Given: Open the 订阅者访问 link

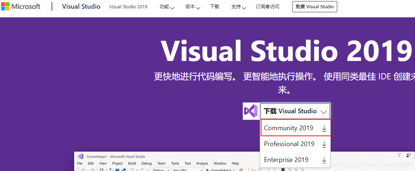Looking at the screenshot, I should coord(268,6).
